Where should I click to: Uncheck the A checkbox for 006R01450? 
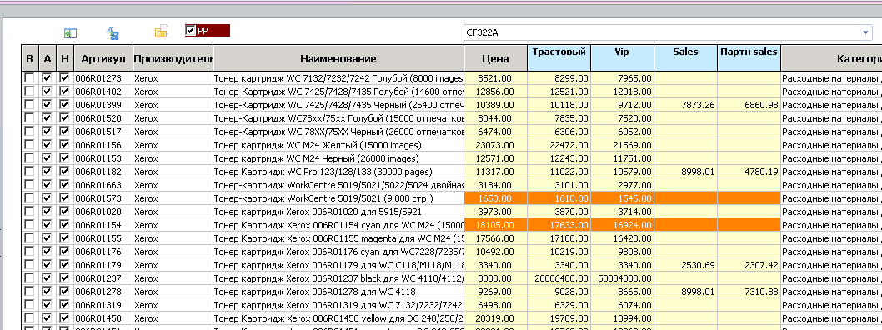click(x=48, y=318)
